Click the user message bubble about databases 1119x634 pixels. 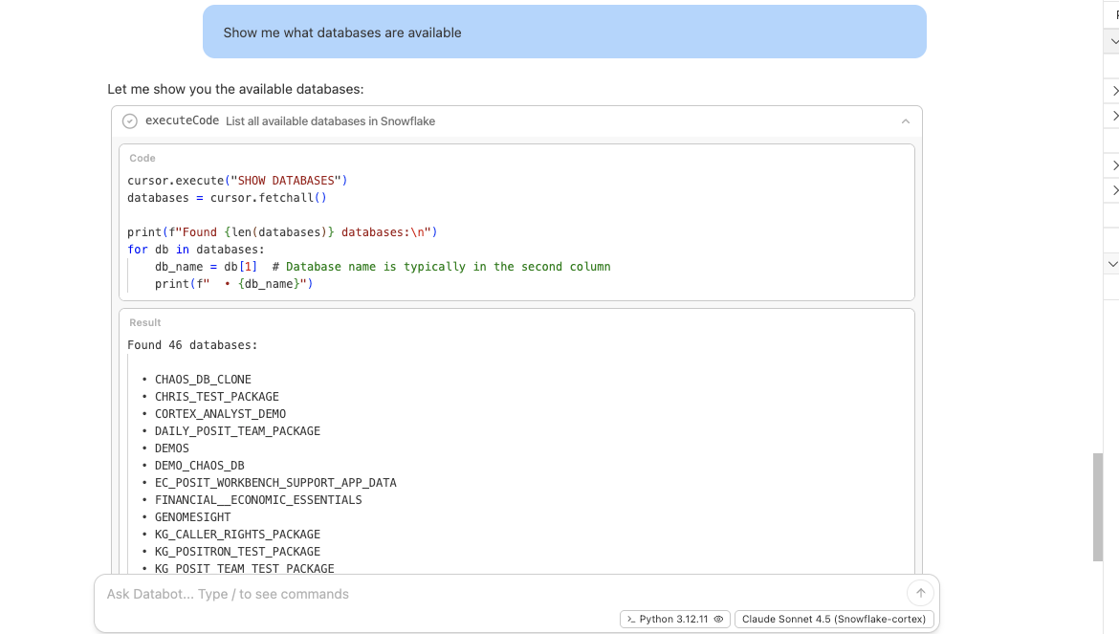[564, 33]
